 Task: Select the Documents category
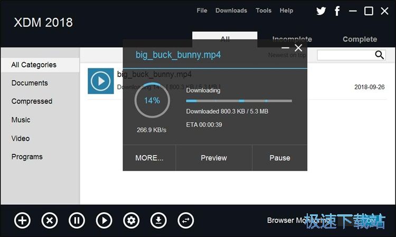(30, 83)
